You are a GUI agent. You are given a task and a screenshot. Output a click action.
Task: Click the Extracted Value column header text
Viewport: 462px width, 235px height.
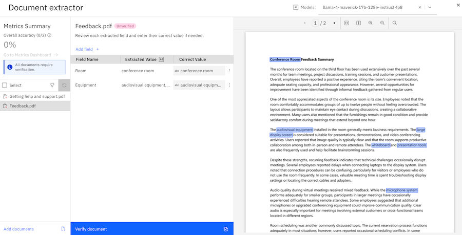click(x=141, y=59)
